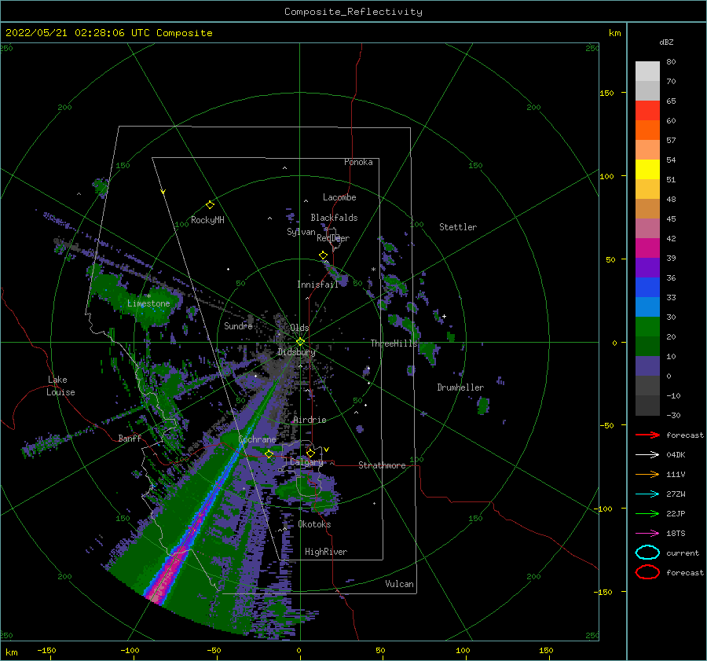Click the Okotoks town label

[314, 524]
